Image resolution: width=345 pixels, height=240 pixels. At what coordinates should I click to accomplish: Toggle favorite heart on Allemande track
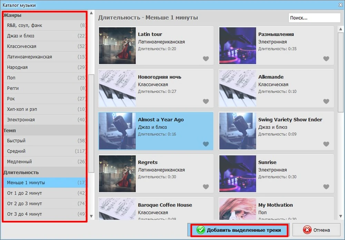[x=326, y=101]
